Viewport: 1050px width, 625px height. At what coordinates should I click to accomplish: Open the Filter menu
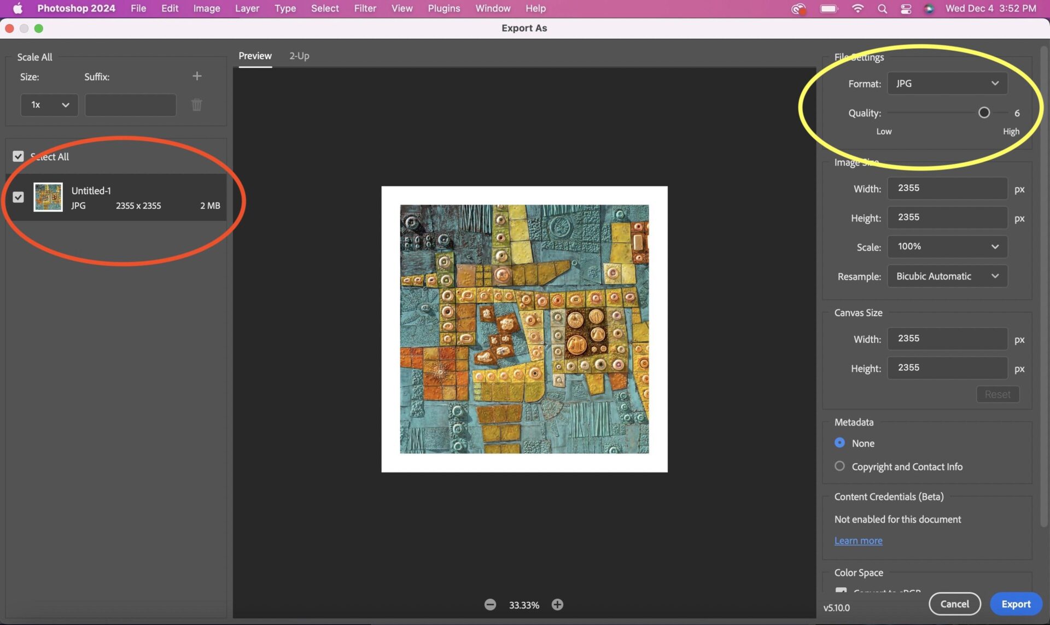tap(365, 8)
